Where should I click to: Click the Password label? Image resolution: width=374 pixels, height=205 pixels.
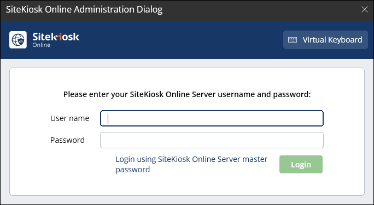[67, 140]
